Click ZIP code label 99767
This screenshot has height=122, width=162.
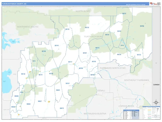pos(85,53)
